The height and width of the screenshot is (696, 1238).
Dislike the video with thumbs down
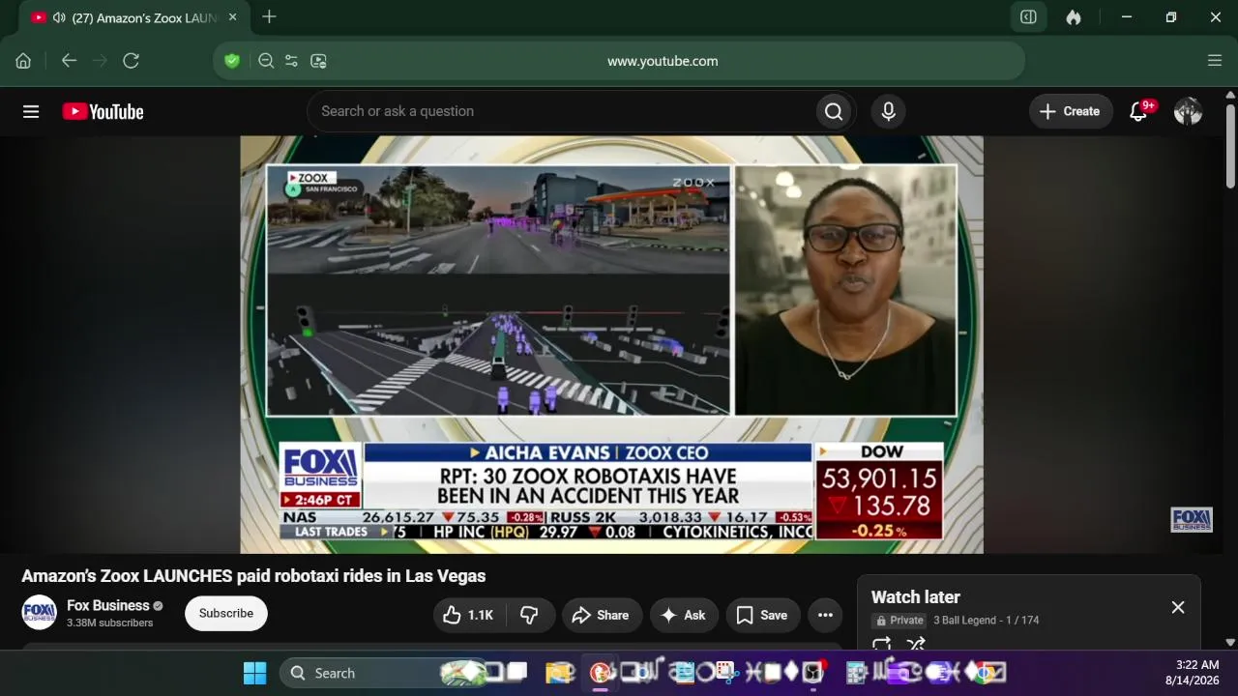tap(529, 615)
